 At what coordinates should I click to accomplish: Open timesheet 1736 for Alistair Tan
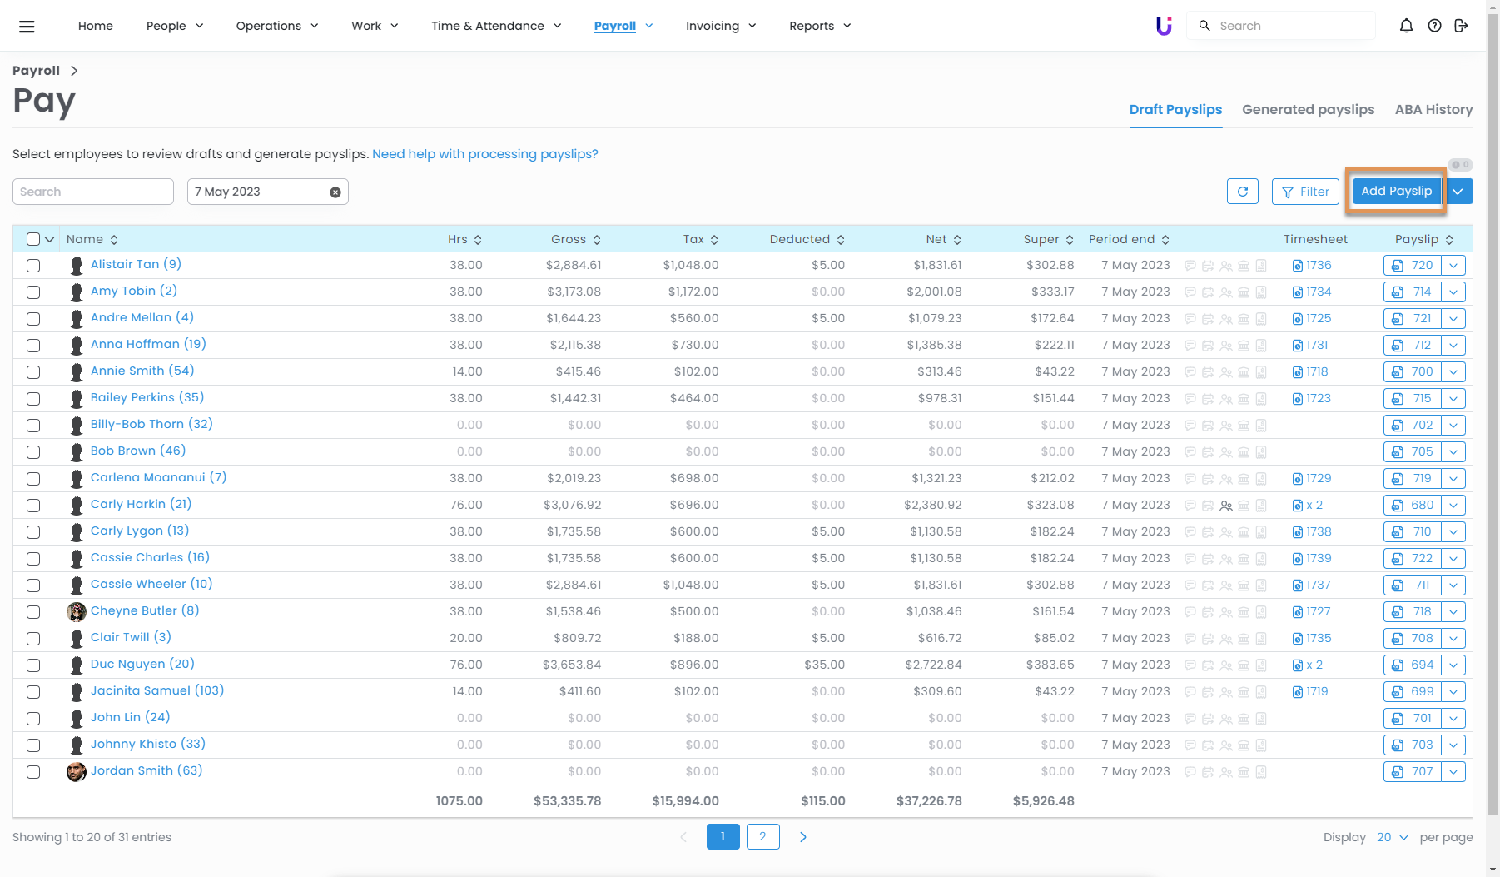coord(1313,266)
